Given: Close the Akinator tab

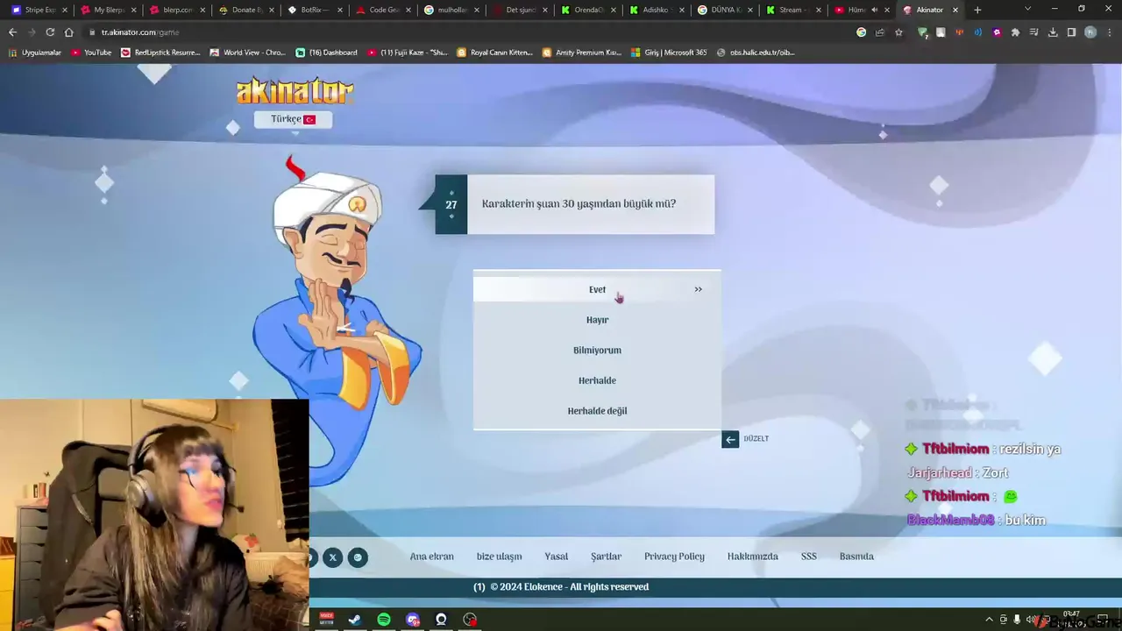Looking at the screenshot, I should [955, 10].
